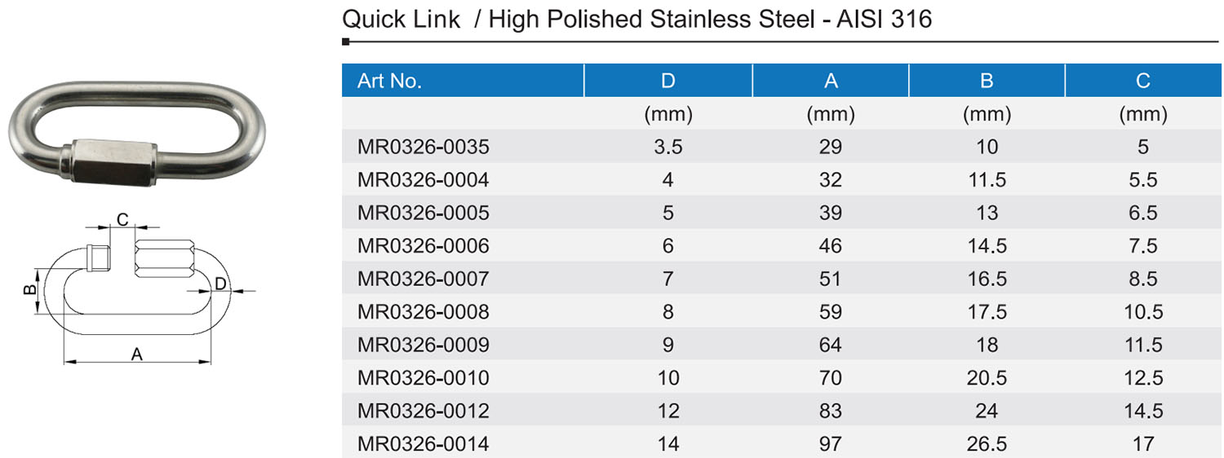
Task: Choose article number MR0326-0007
Action: [x=423, y=279]
